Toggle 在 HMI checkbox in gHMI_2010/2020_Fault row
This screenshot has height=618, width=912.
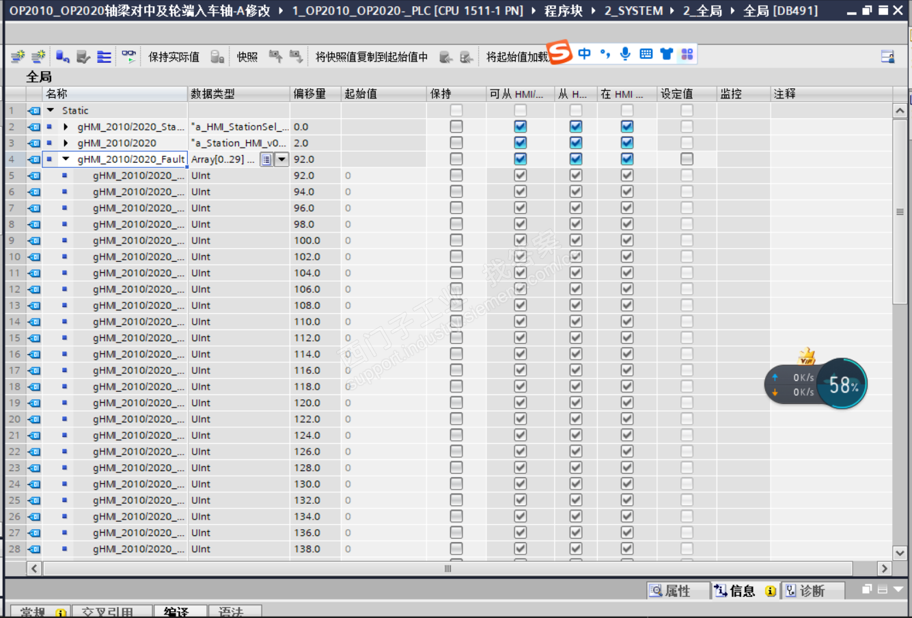pyautogui.click(x=627, y=159)
